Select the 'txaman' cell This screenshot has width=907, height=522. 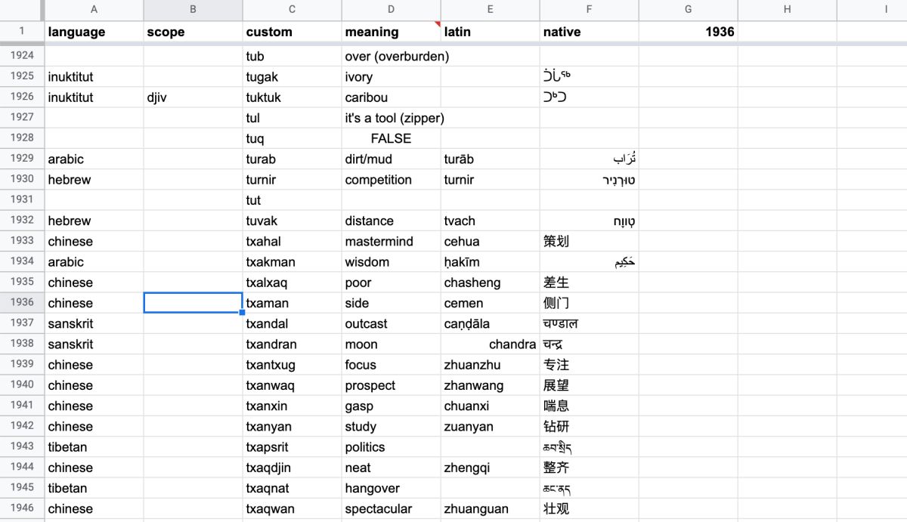[x=293, y=303]
